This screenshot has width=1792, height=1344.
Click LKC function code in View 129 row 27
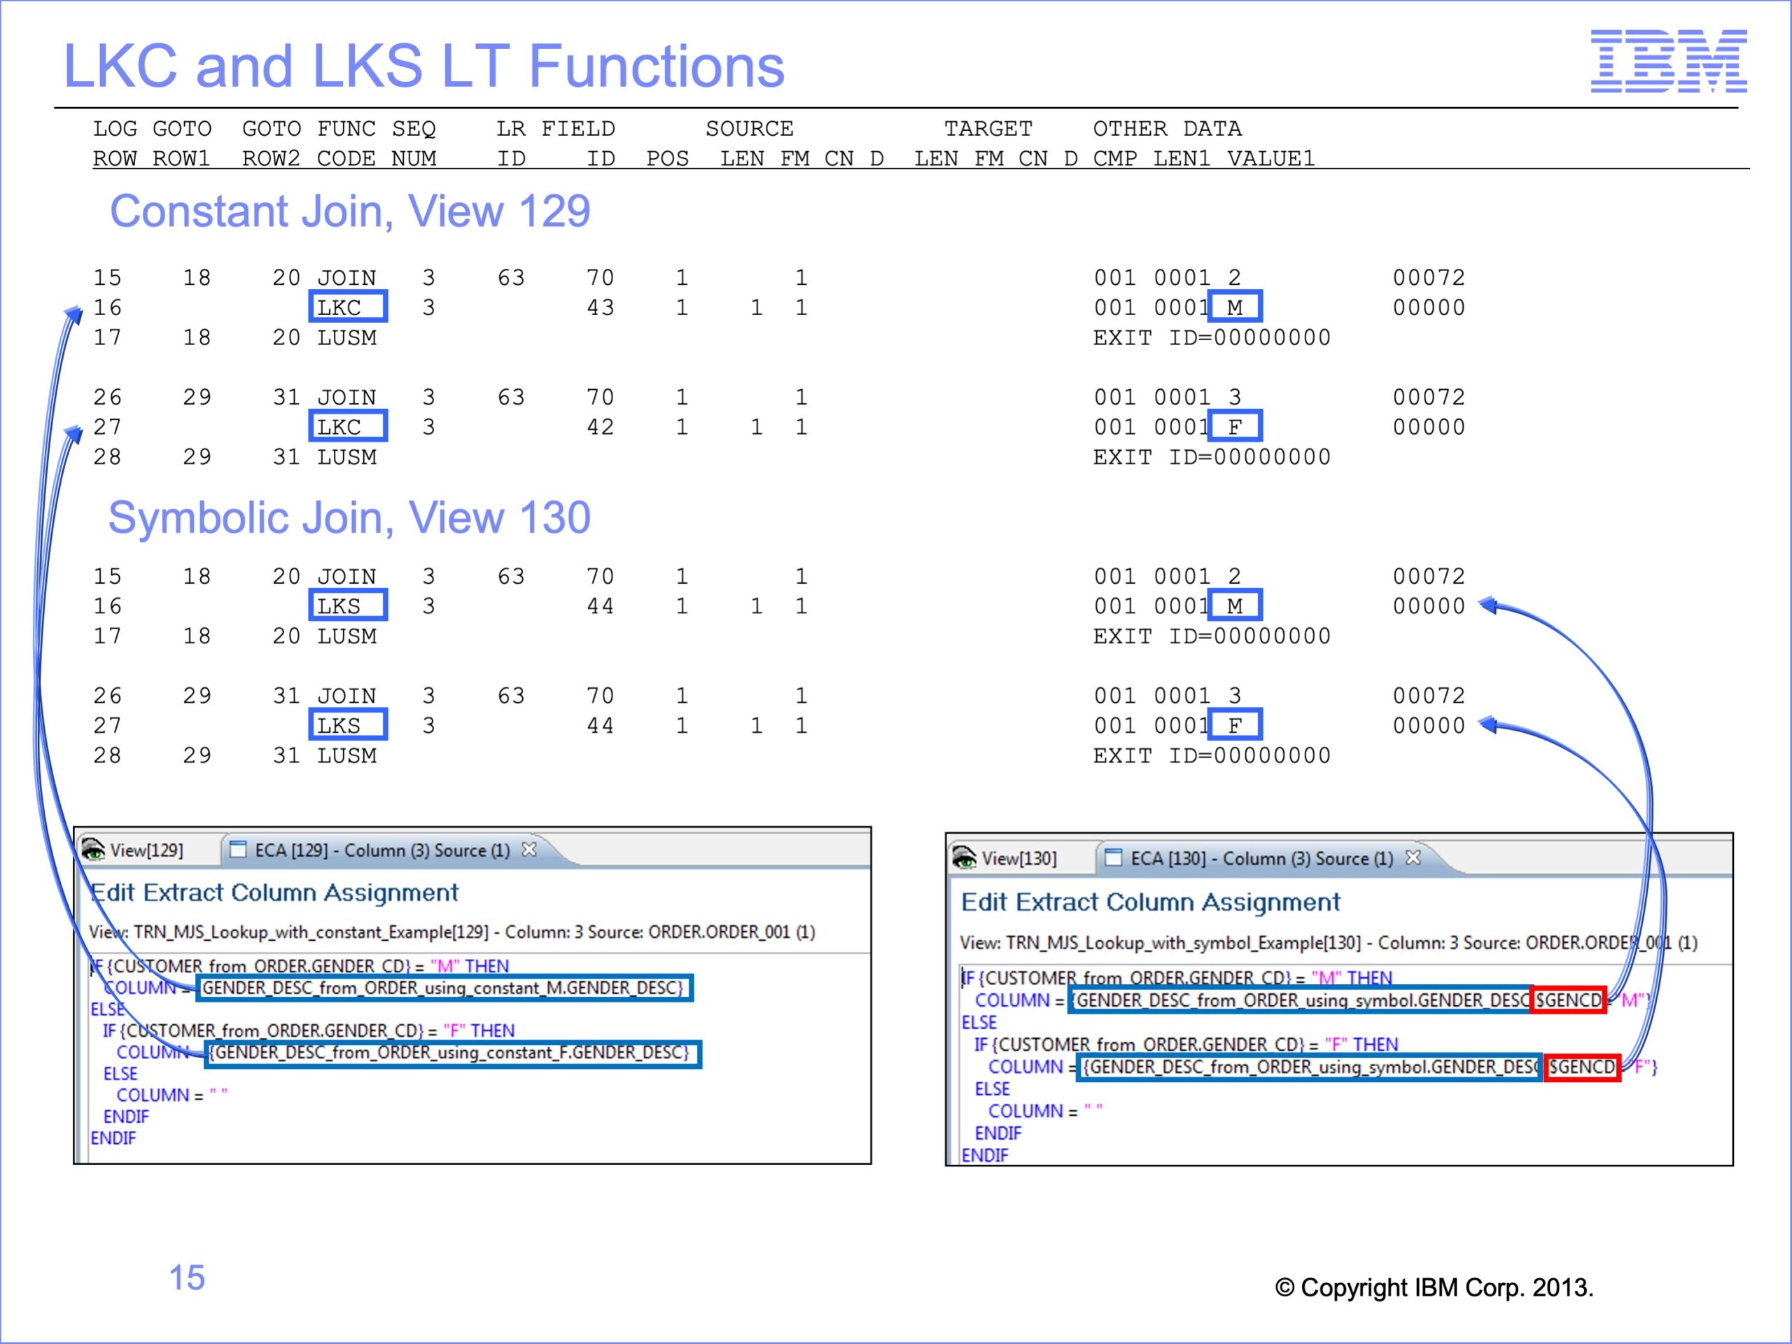click(x=347, y=426)
